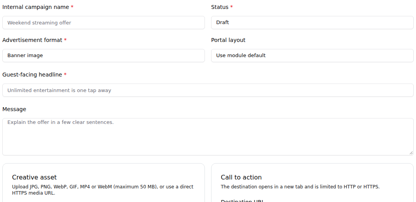This screenshot has height=202, width=416.
Task: Click the Message label
Action: click(x=14, y=109)
